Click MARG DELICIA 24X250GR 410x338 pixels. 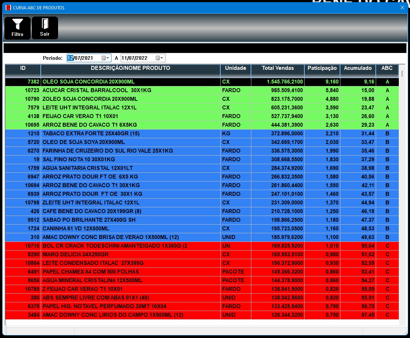202,254
